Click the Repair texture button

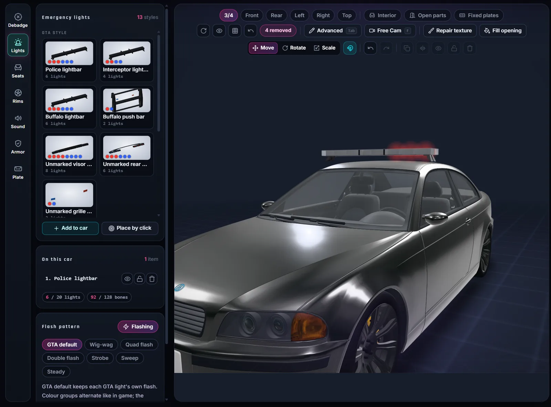pyautogui.click(x=450, y=31)
